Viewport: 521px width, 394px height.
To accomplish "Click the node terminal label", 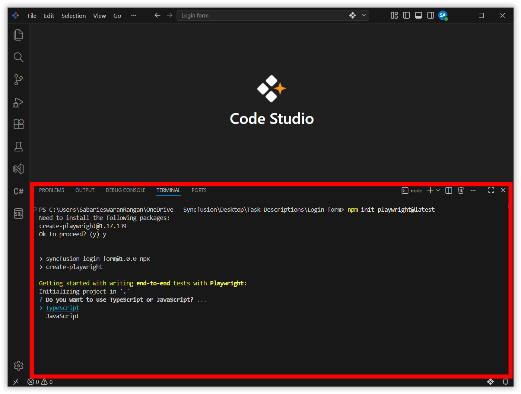I will click(x=412, y=190).
